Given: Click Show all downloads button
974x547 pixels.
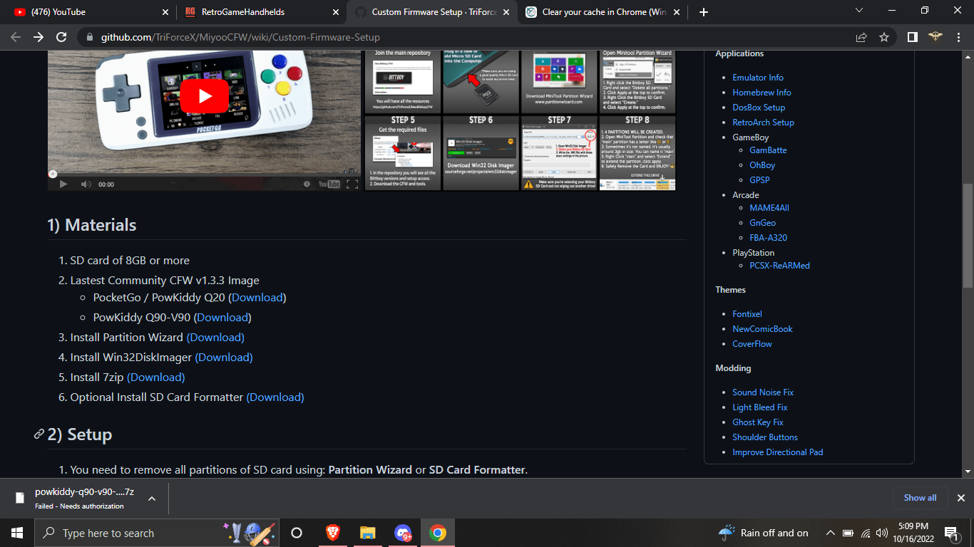Looking at the screenshot, I should click(920, 498).
